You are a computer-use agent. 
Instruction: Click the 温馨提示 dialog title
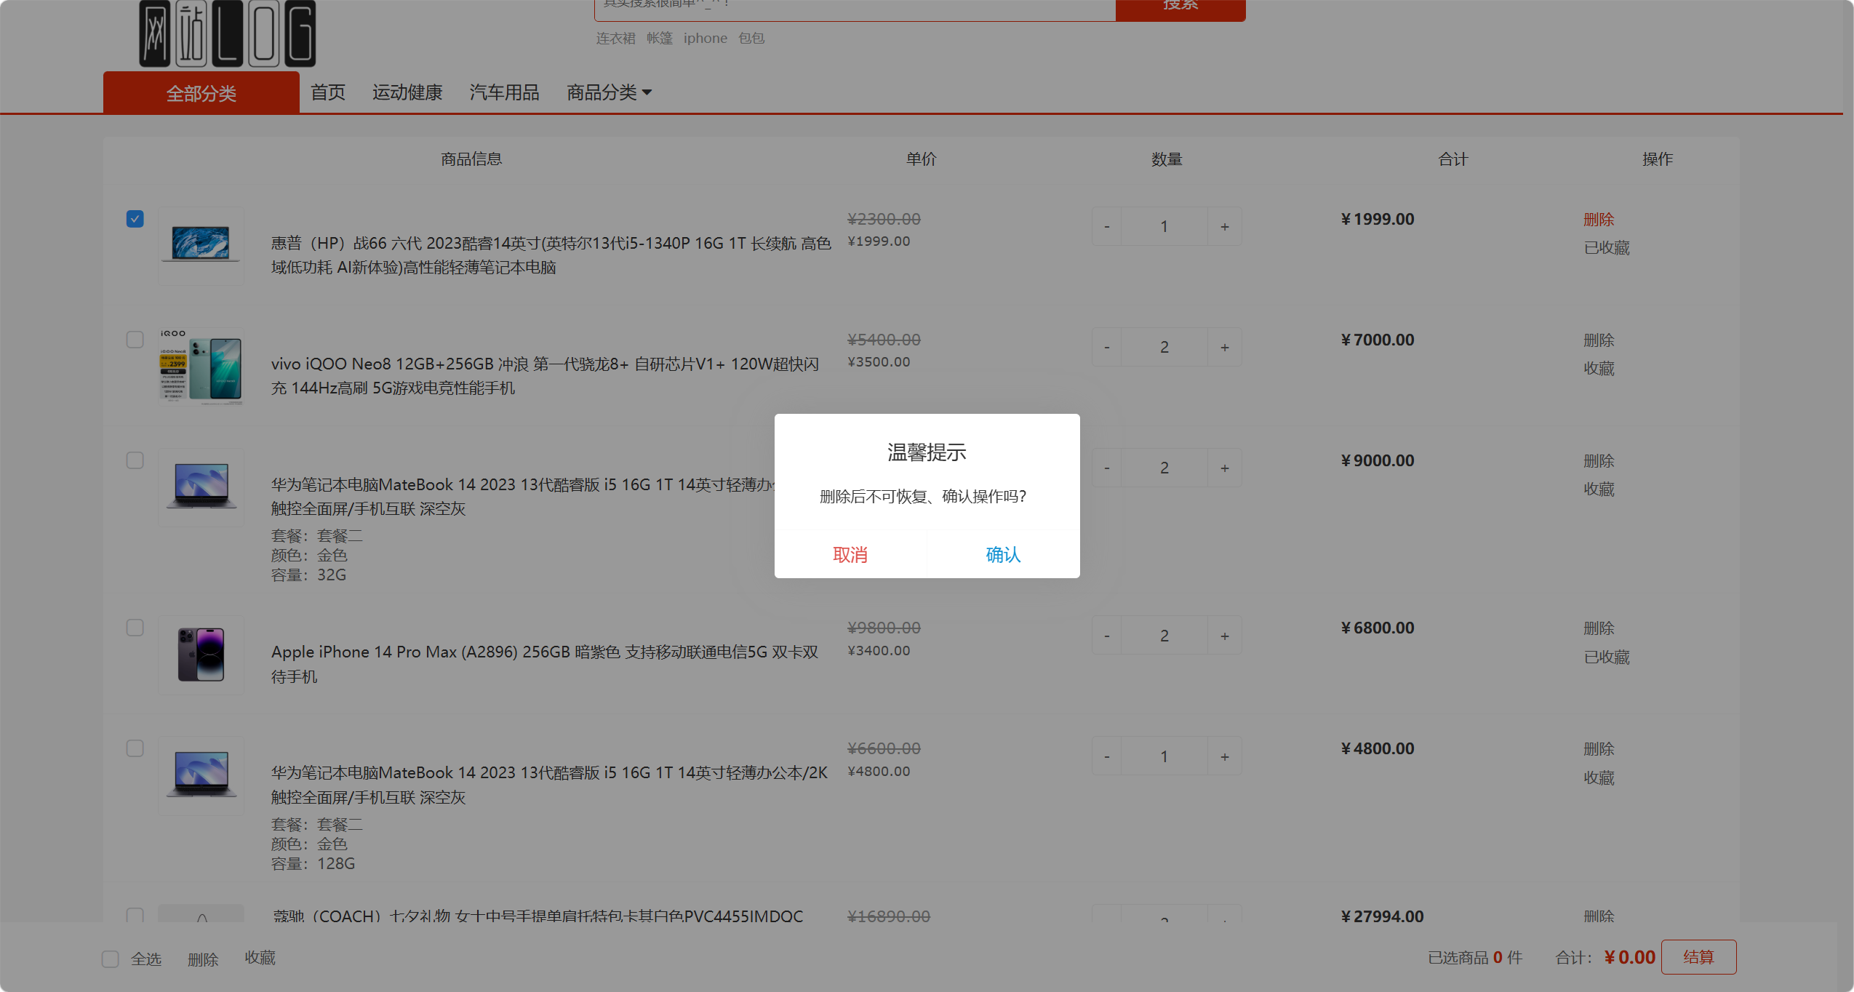927,452
